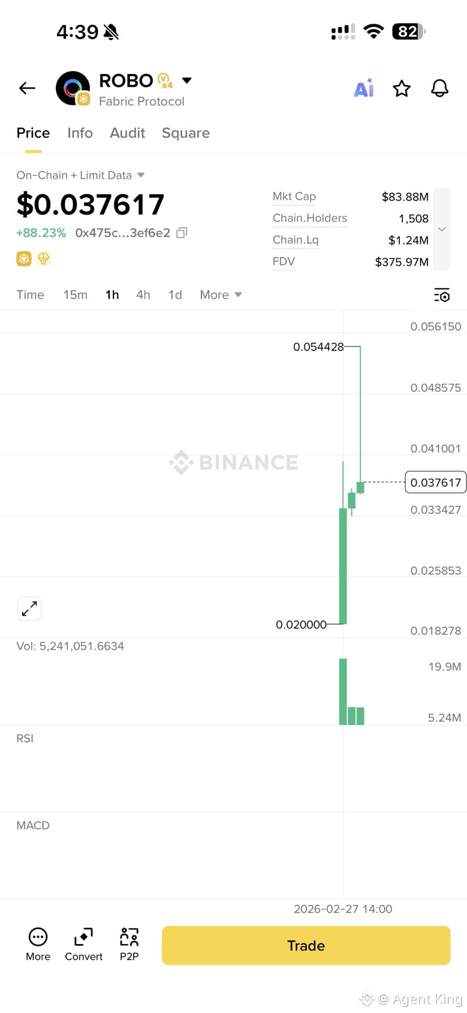Switch to the Audit tab

point(127,133)
